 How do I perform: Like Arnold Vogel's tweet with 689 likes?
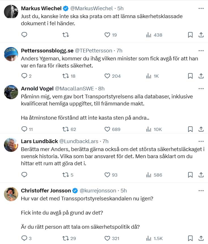(x=107, y=129)
